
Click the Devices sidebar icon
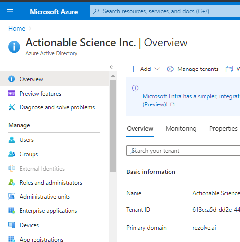(12, 225)
